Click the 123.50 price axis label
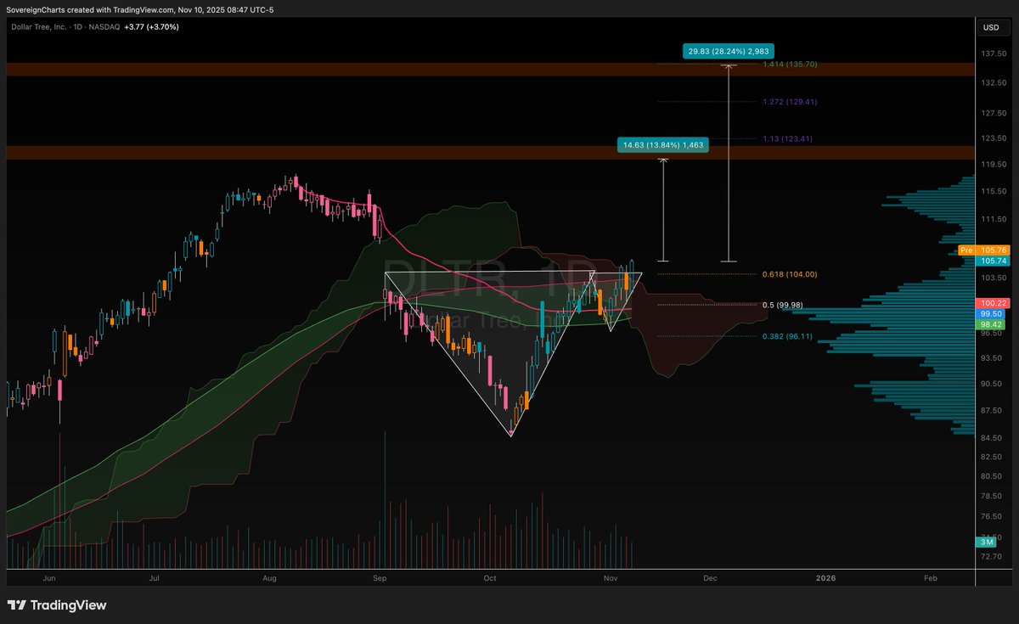The image size is (1019, 624). 994,138
